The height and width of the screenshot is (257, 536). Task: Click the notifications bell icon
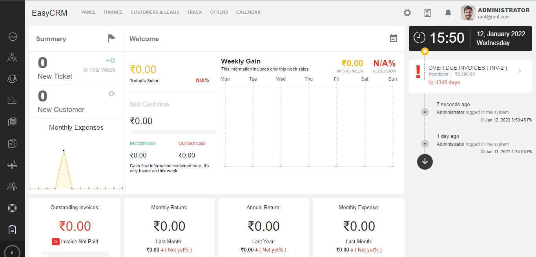pyautogui.click(x=448, y=13)
